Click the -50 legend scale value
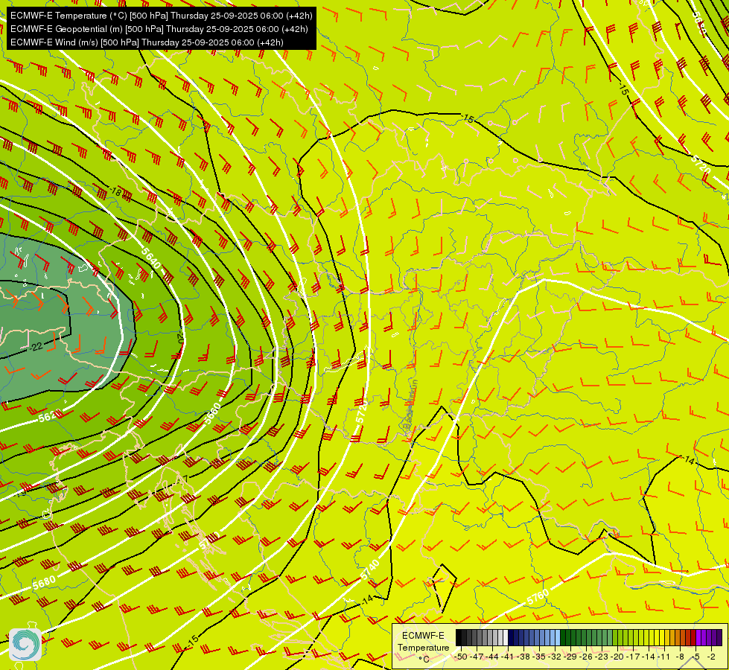The height and width of the screenshot is (670, 729). coord(461,657)
